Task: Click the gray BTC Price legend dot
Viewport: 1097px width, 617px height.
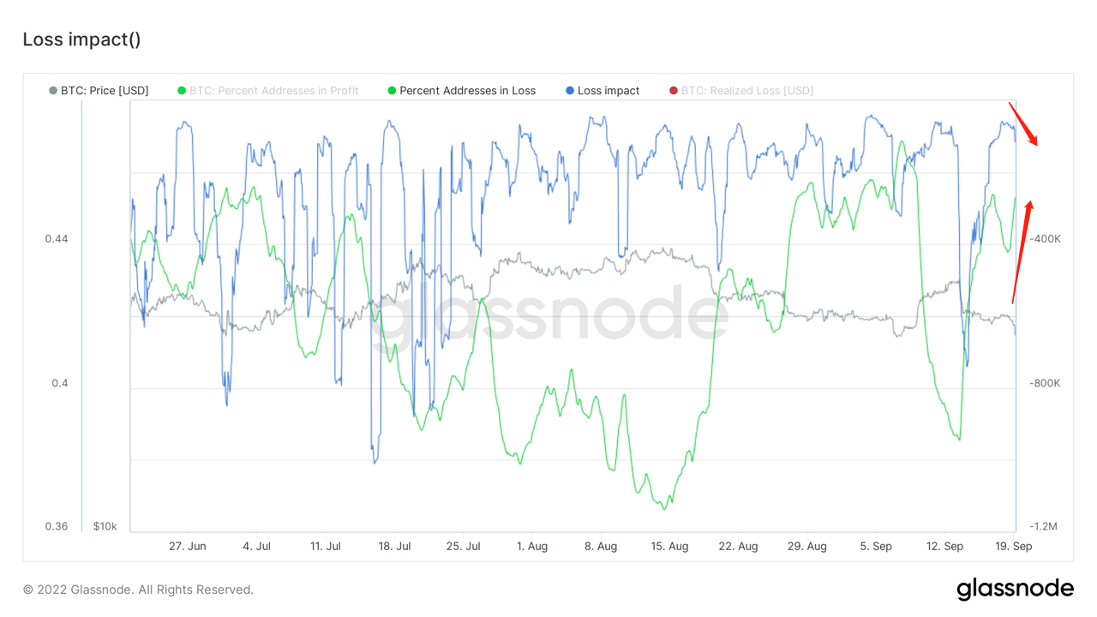Action: pyautogui.click(x=53, y=91)
